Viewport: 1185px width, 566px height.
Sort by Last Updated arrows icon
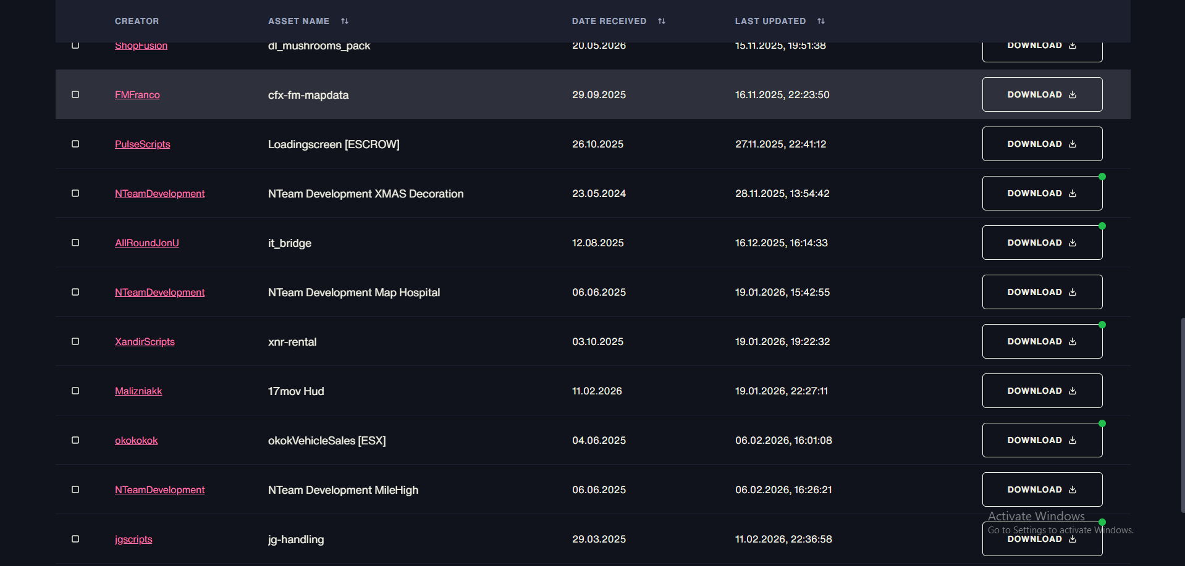(821, 21)
